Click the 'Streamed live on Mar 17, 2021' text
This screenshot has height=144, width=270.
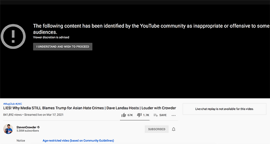[44, 115]
